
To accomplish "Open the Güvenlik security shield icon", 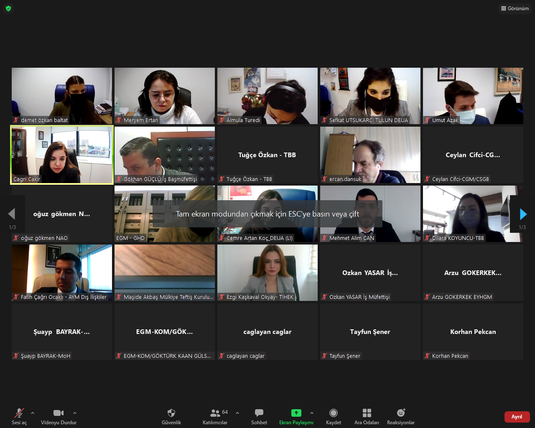I will tap(171, 413).
